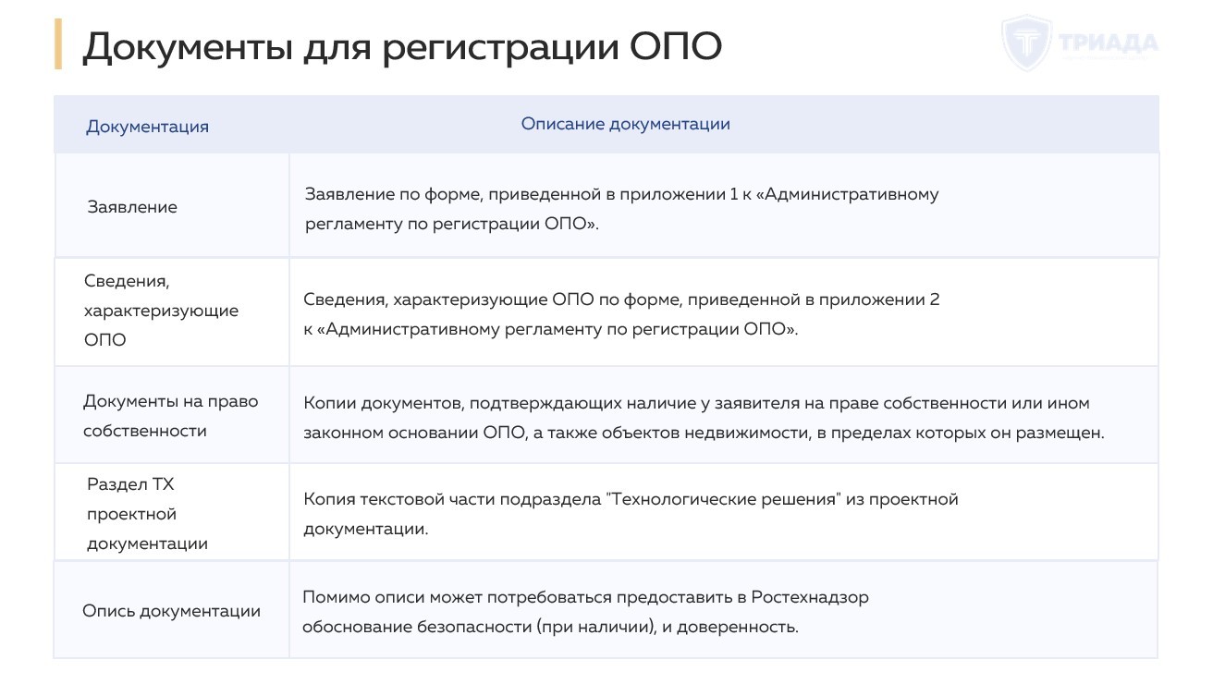Click the yellow accent bar beside the title
Viewport: 1213px width, 684px height.
coord(58,44)
